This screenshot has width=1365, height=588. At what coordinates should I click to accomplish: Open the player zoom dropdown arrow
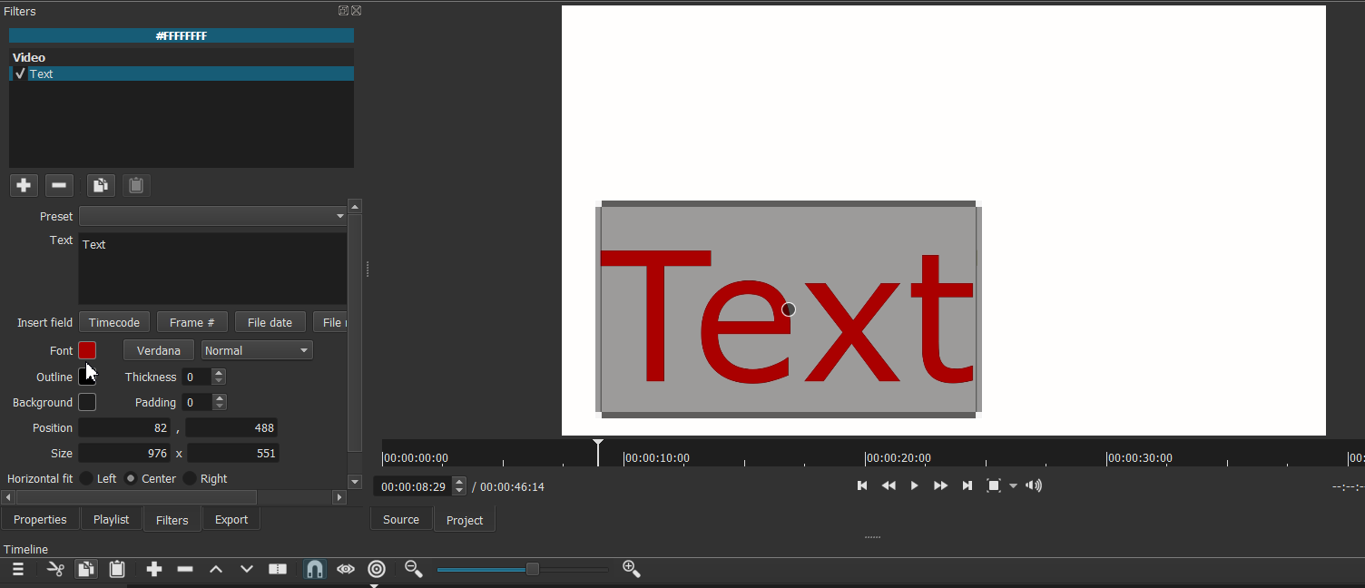1014,486
